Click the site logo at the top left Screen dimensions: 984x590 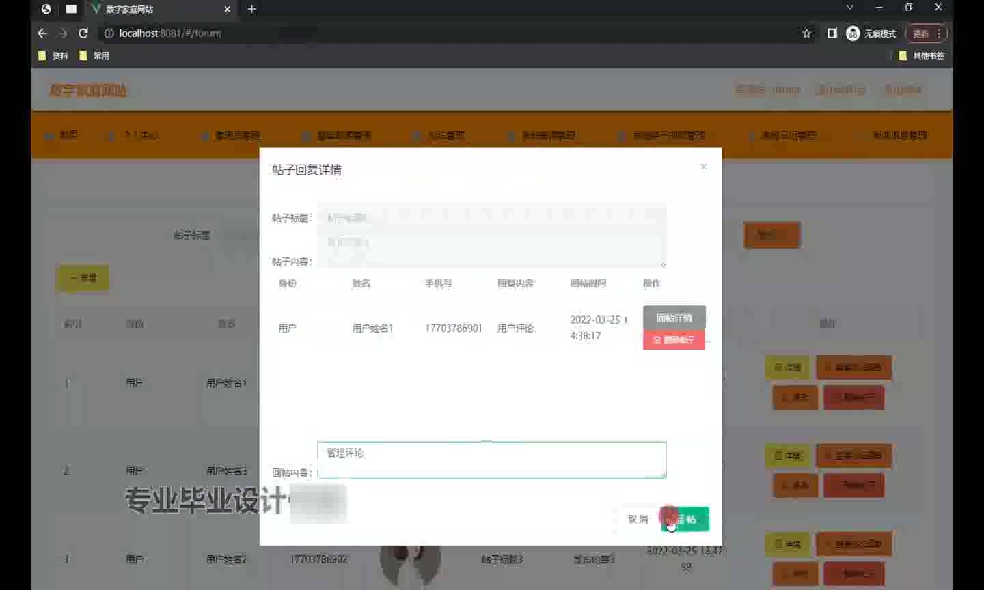(x=87, y=89)
